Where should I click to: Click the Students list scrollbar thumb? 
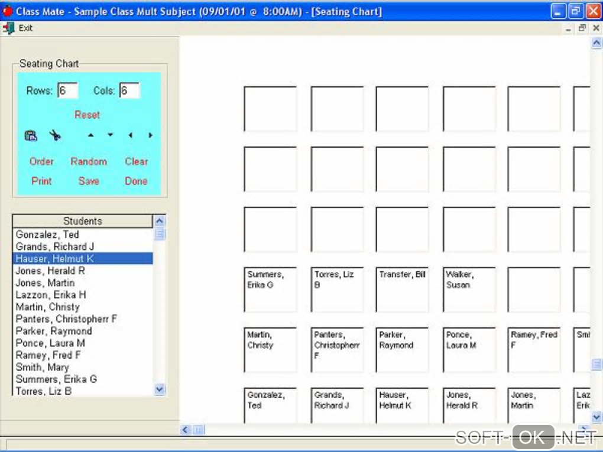159,234
